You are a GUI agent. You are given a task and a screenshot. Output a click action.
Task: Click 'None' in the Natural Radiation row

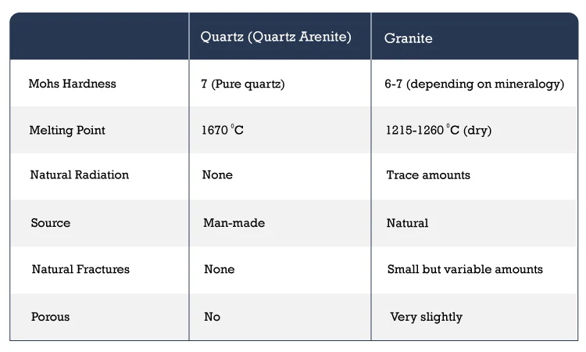coord(217,174)
